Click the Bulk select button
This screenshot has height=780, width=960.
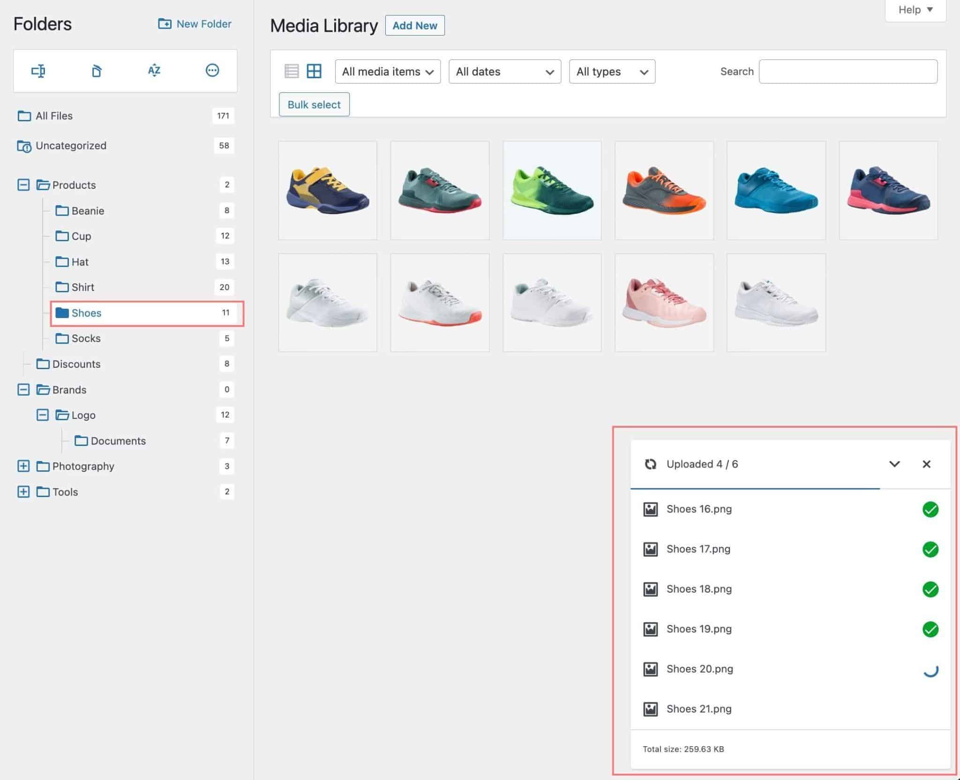click(x=314, y=104)
